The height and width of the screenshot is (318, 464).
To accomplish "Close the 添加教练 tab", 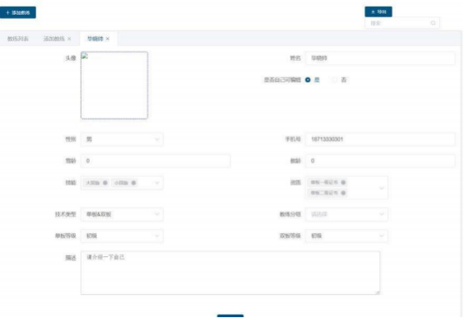I will pyautogui.click(x=69, y=39).
